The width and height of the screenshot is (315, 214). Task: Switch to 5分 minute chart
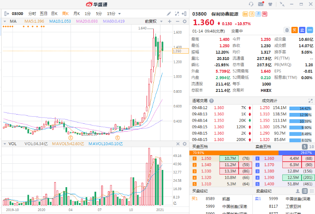99,14
